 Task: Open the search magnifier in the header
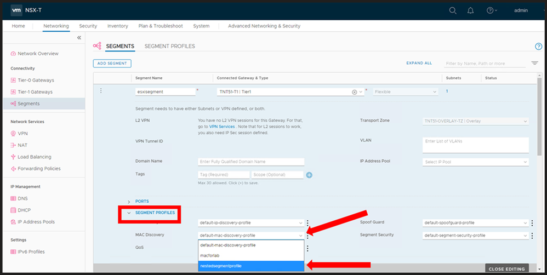[x=453, y=10]
